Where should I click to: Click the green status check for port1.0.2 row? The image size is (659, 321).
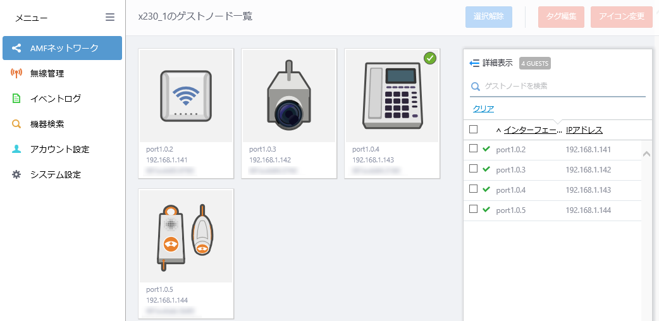click(x=487, y=148)
